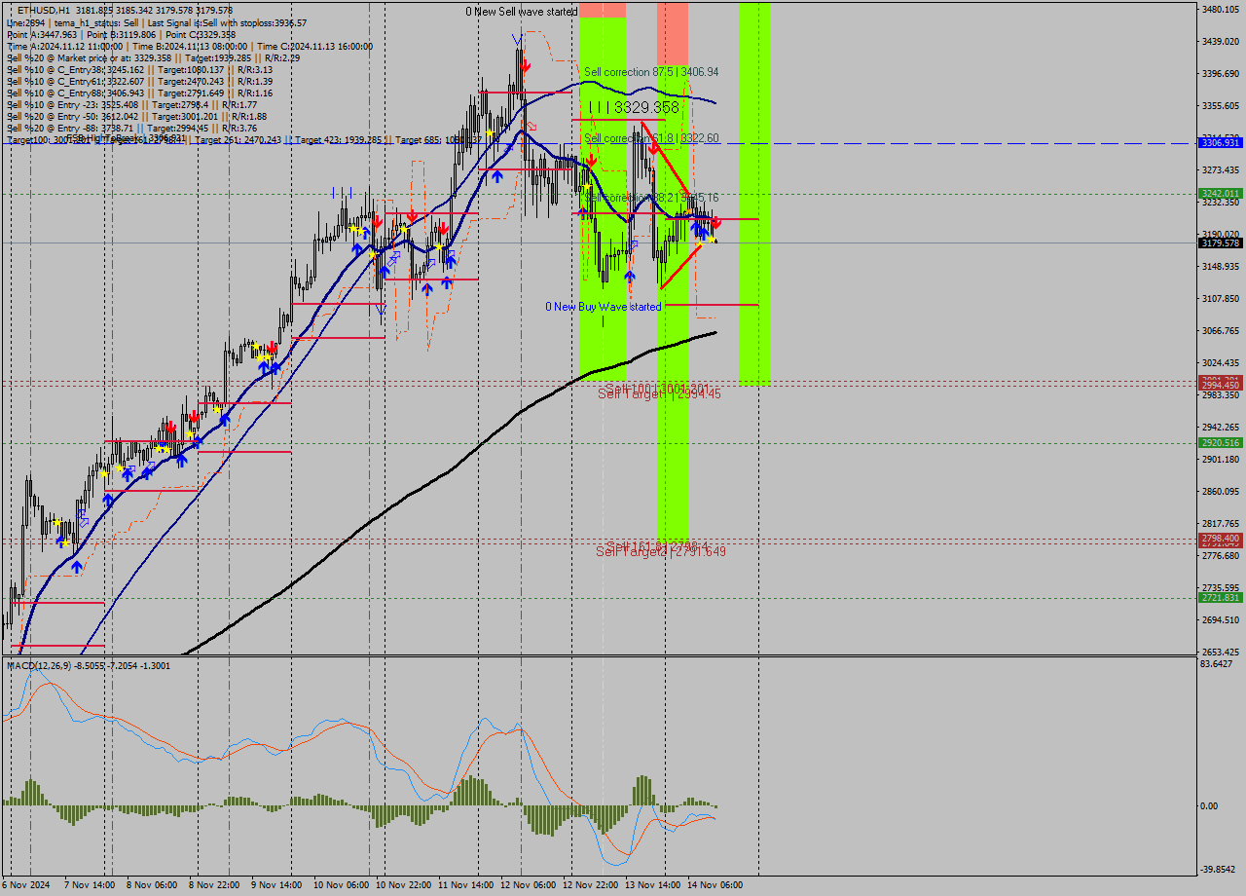The width and height of the screenshot is (1246, 896).
Task: Click the 3439.020 price scale value
Action: pos(1221,42)
